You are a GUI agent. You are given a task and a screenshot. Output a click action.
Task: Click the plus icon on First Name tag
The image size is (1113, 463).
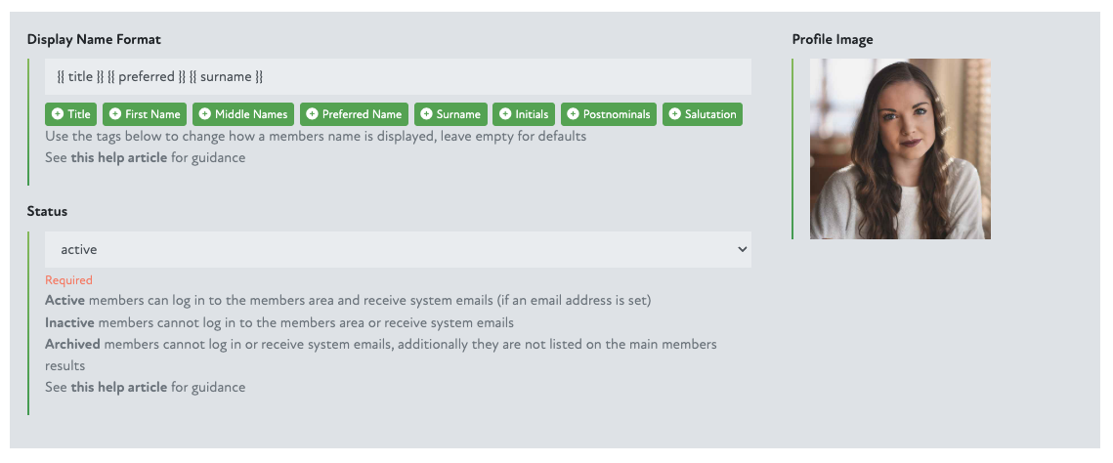[115, 114]
